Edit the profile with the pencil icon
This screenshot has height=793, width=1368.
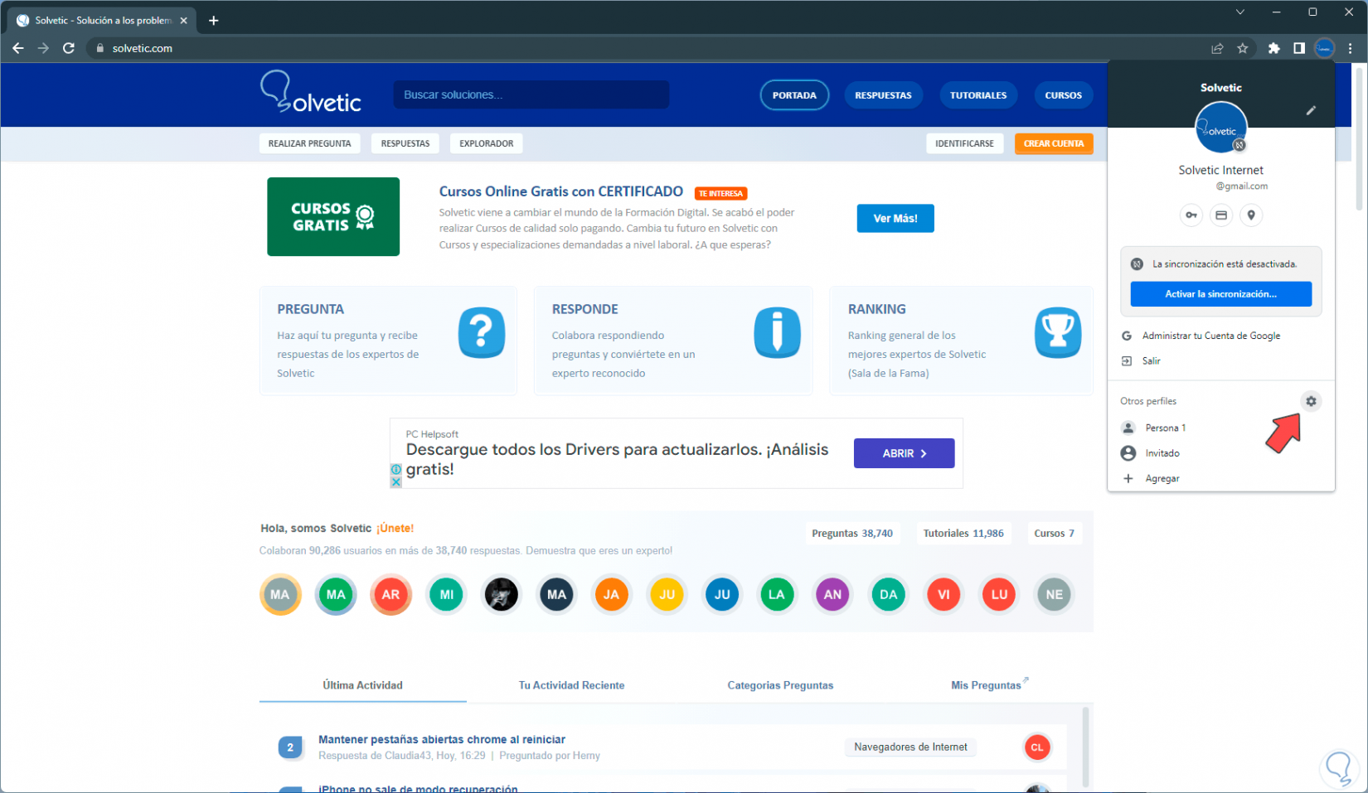(1311, 110)
